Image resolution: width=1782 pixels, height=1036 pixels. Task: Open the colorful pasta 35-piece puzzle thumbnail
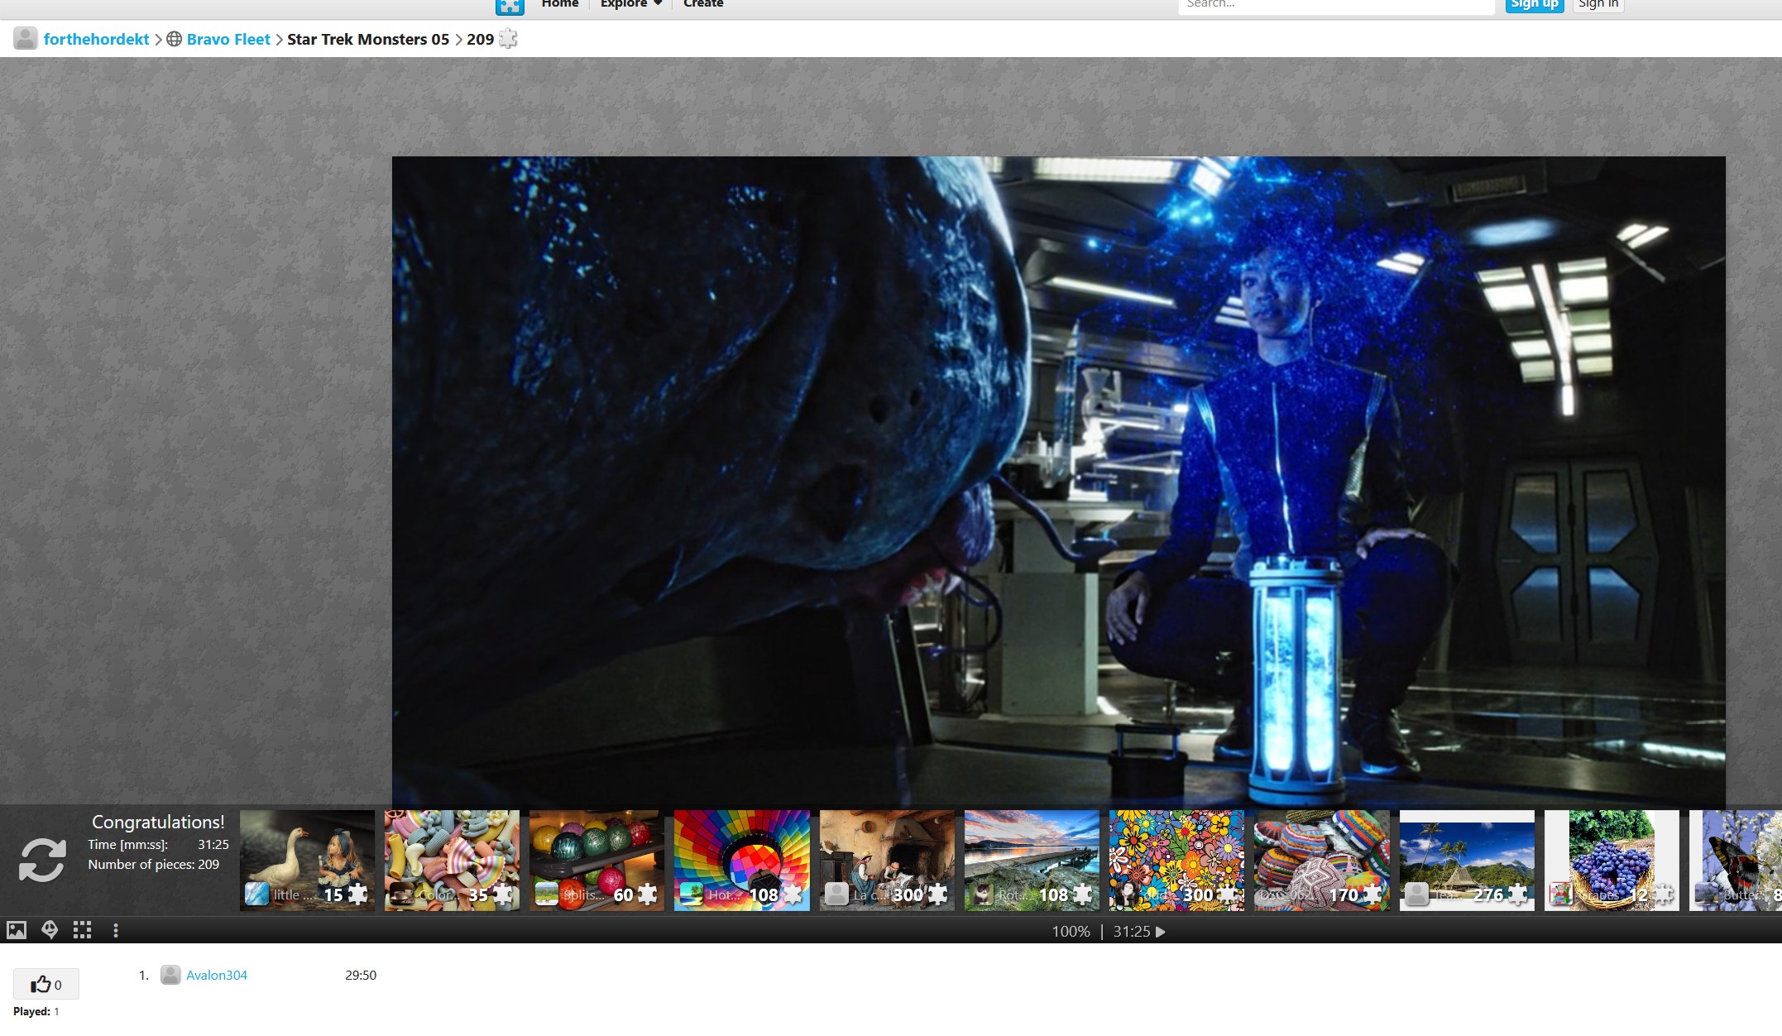[x=452, y=861]
